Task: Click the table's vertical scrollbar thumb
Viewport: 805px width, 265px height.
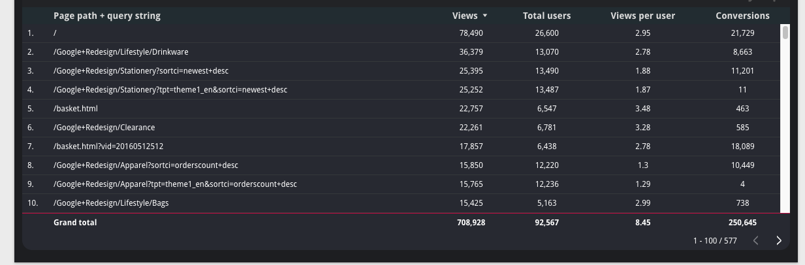Action: pos(785,32)
